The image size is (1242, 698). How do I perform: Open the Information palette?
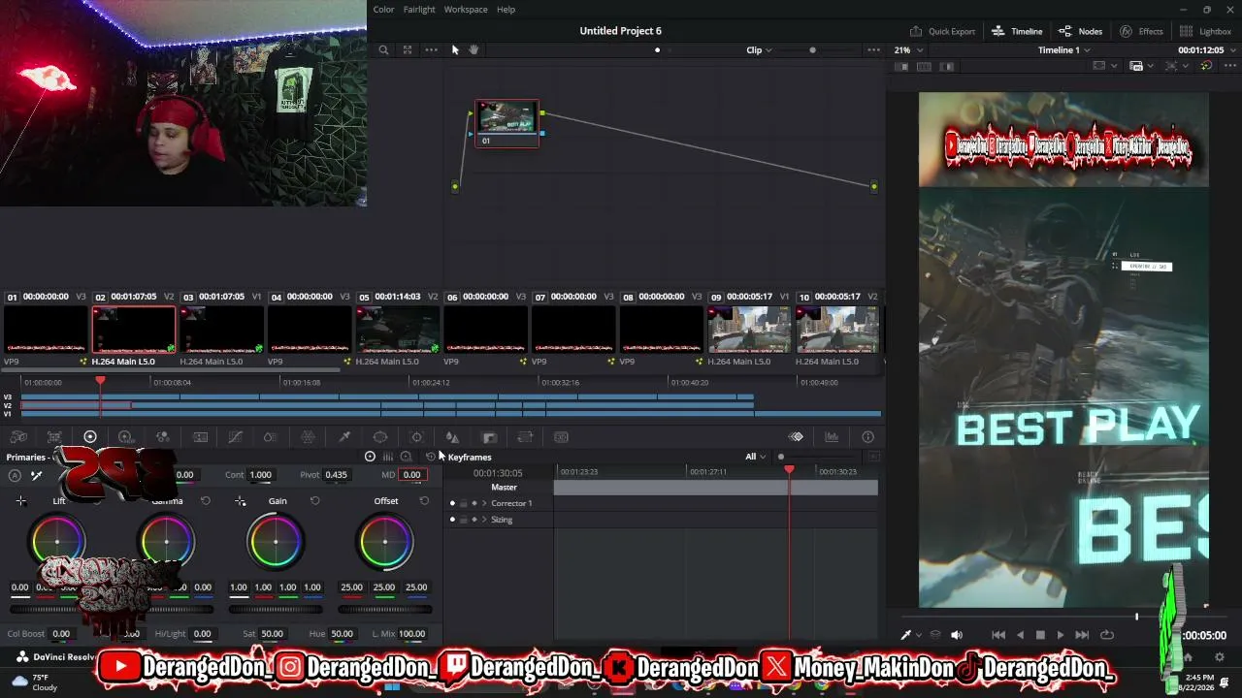click(867, 437)
